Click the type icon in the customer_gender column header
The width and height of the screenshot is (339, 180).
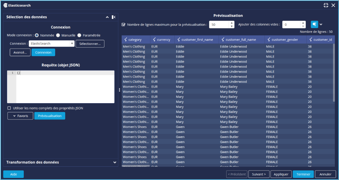click(269, 40)
